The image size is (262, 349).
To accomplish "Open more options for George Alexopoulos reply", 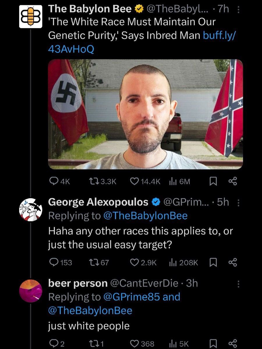I will click(239, 202).
